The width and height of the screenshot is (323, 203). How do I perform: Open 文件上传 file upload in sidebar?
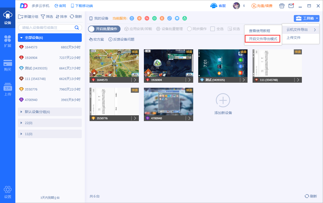tap(8, 90)
